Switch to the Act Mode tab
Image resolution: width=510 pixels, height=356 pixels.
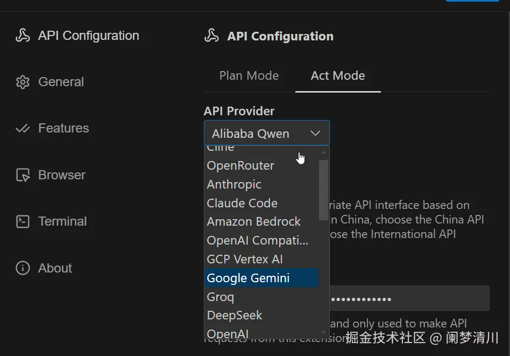(338, 75)
